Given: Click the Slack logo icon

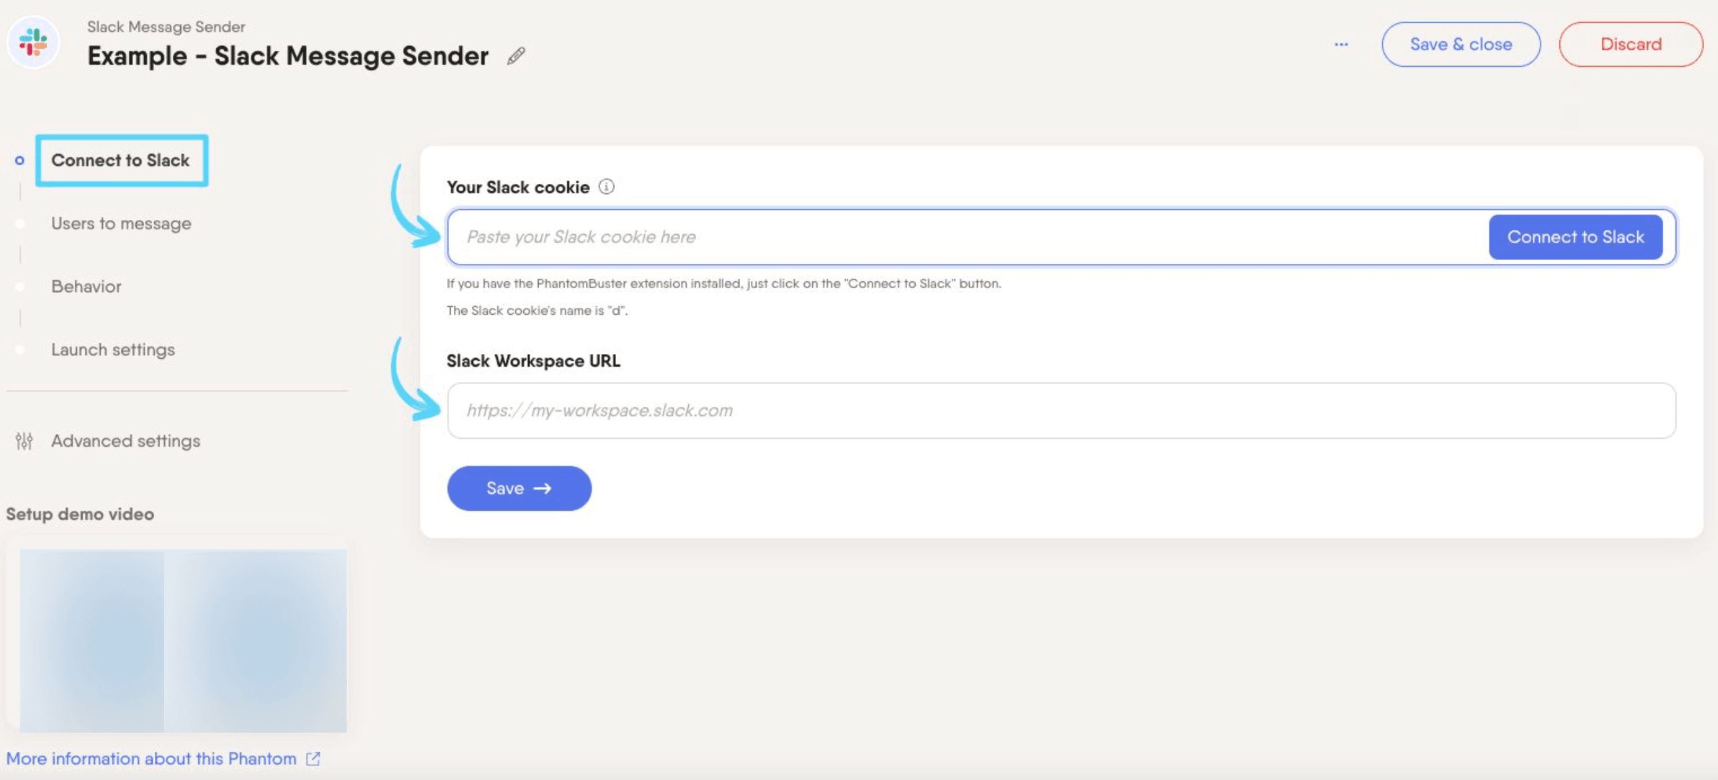Looking at the screenshot, I should point(33,43).
